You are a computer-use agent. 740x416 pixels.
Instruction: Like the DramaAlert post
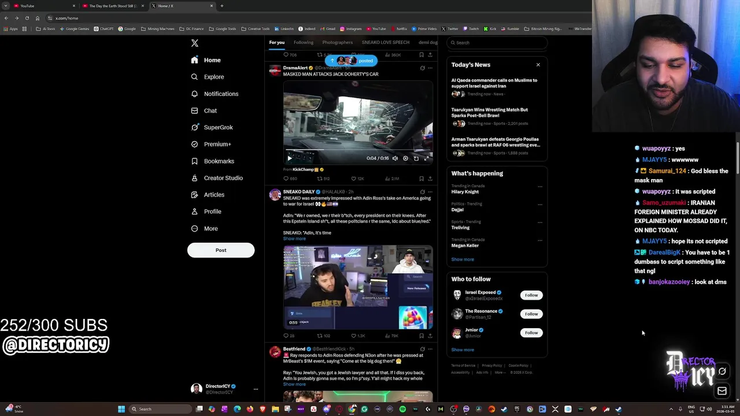tap(357, 179)
